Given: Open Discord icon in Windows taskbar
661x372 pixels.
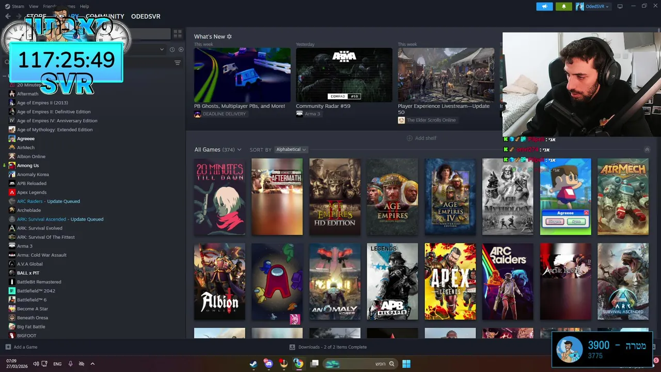Looking at the screenshot, I should (269, 364).
